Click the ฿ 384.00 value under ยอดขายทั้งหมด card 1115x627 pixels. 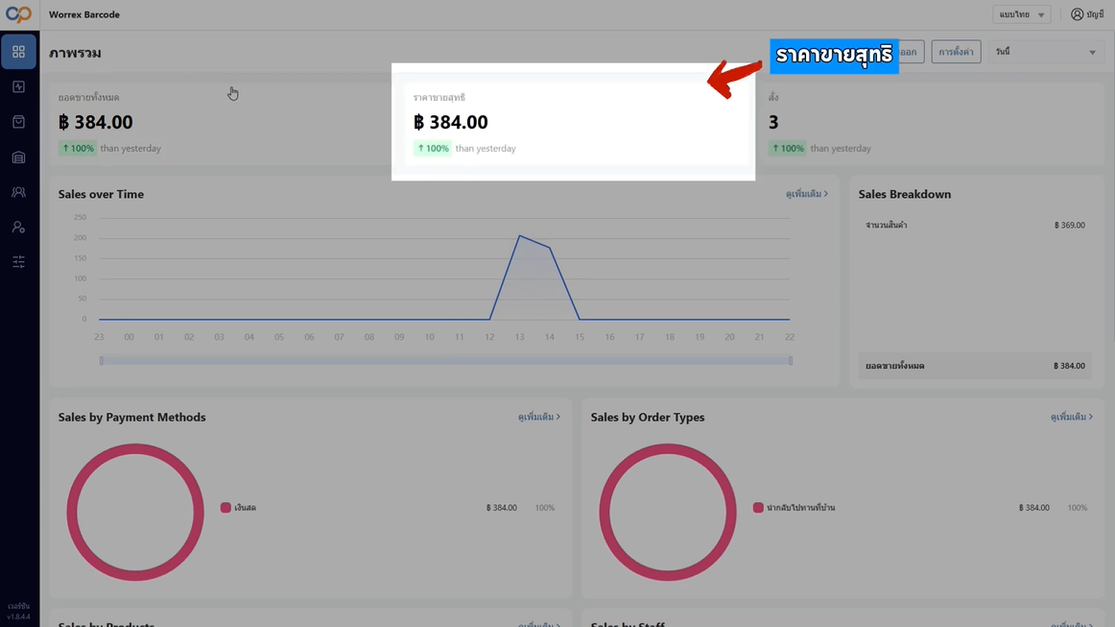pyautogui.click(x=95, y=122)
